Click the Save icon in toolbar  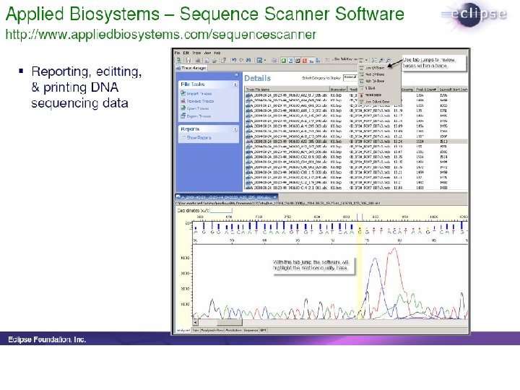click(x=188, y=61)
